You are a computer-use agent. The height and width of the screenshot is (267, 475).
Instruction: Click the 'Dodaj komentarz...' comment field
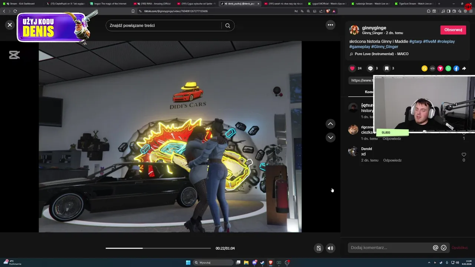coord(390,248)
